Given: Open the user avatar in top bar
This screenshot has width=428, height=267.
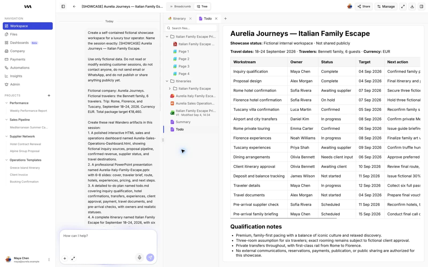Looking at the screenshot, I should coord(349,6).
